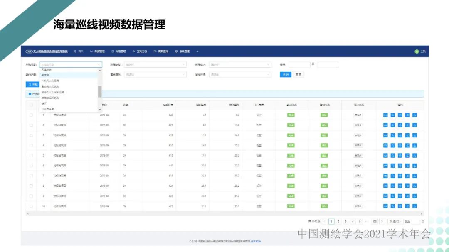Viewport: 449px width, 252px height.
Task: Click the download icon in row 3
Action: coord(414,135)
